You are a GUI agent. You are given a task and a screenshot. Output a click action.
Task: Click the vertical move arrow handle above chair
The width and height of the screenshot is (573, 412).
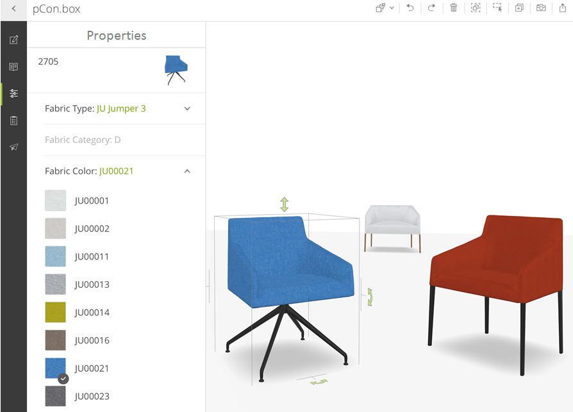click(285, 204)
